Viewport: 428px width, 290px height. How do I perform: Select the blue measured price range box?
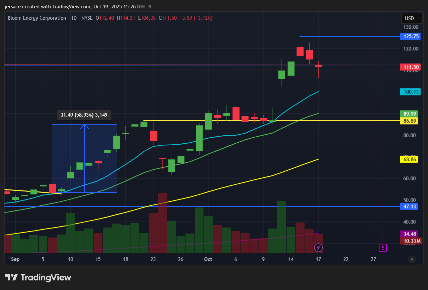84,158
